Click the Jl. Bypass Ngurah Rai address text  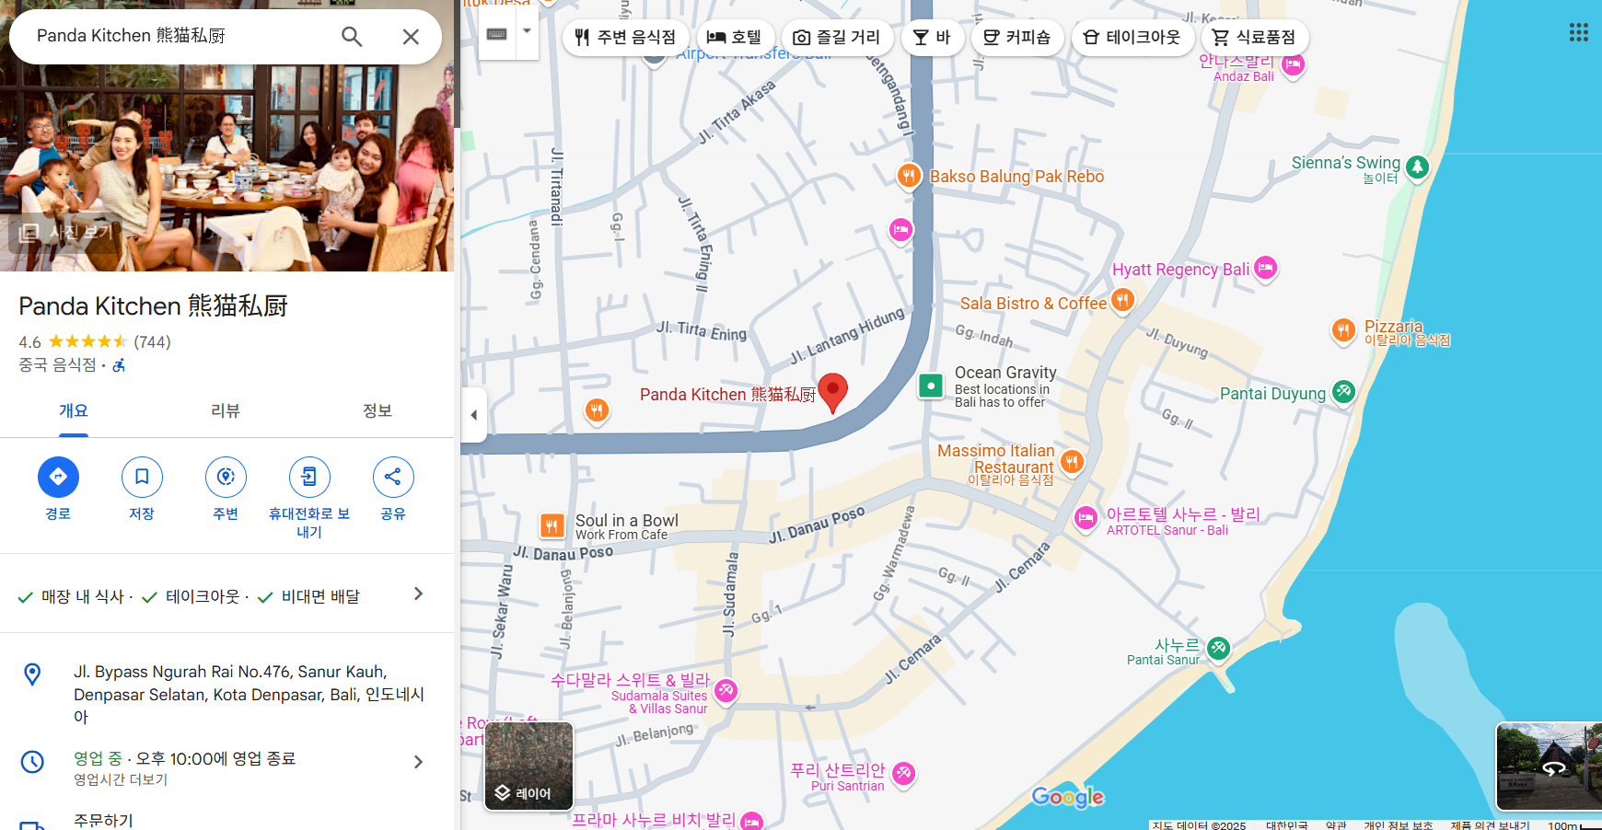click(x=249, y=695)
